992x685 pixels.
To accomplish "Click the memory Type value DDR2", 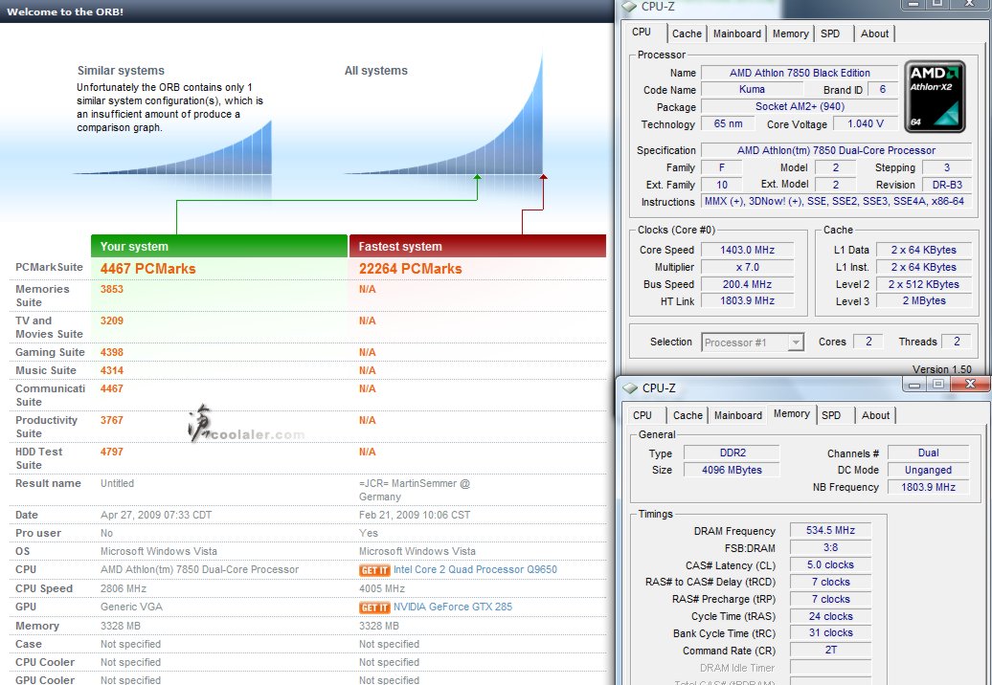I will (733, 453).
